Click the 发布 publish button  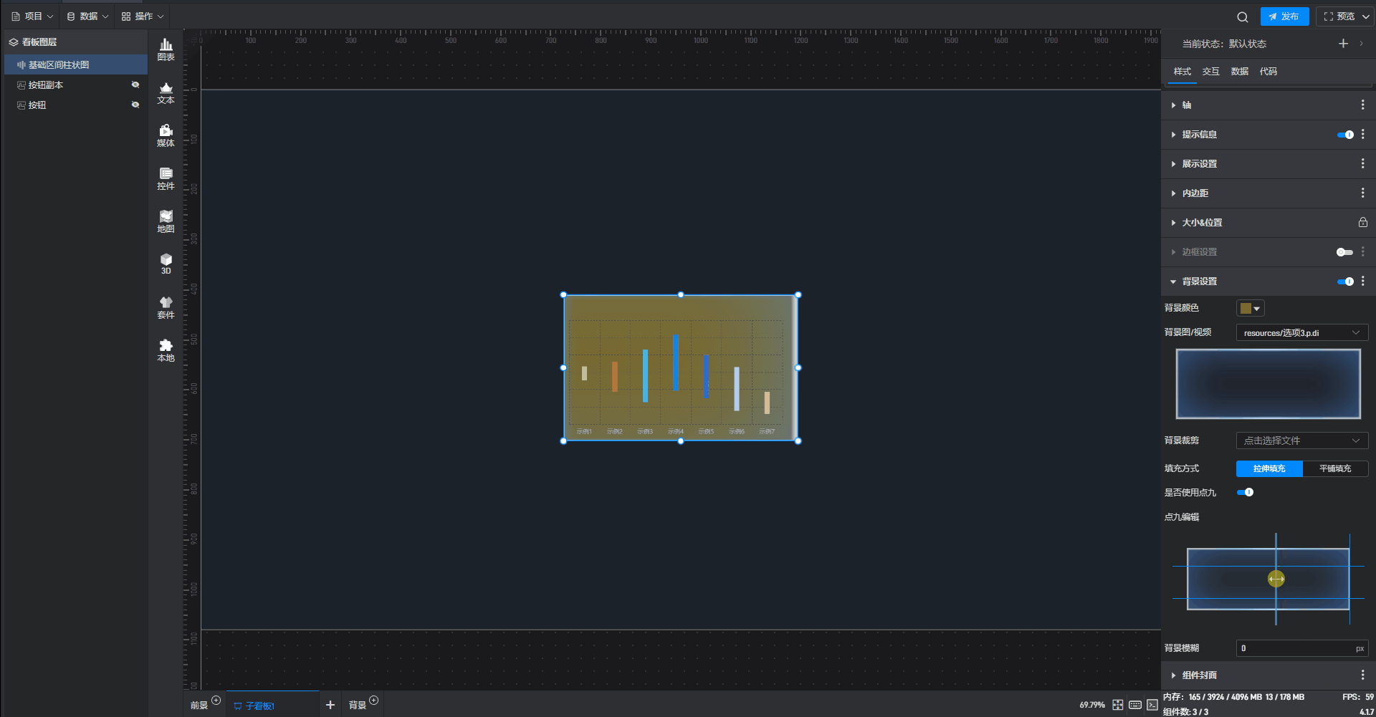[x=1284, y=16]
